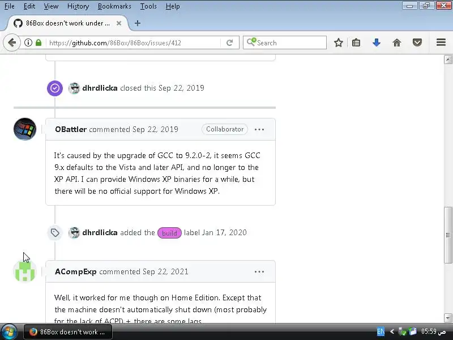
Task: Click the purple closed-issue check icon
Action: 55,88
